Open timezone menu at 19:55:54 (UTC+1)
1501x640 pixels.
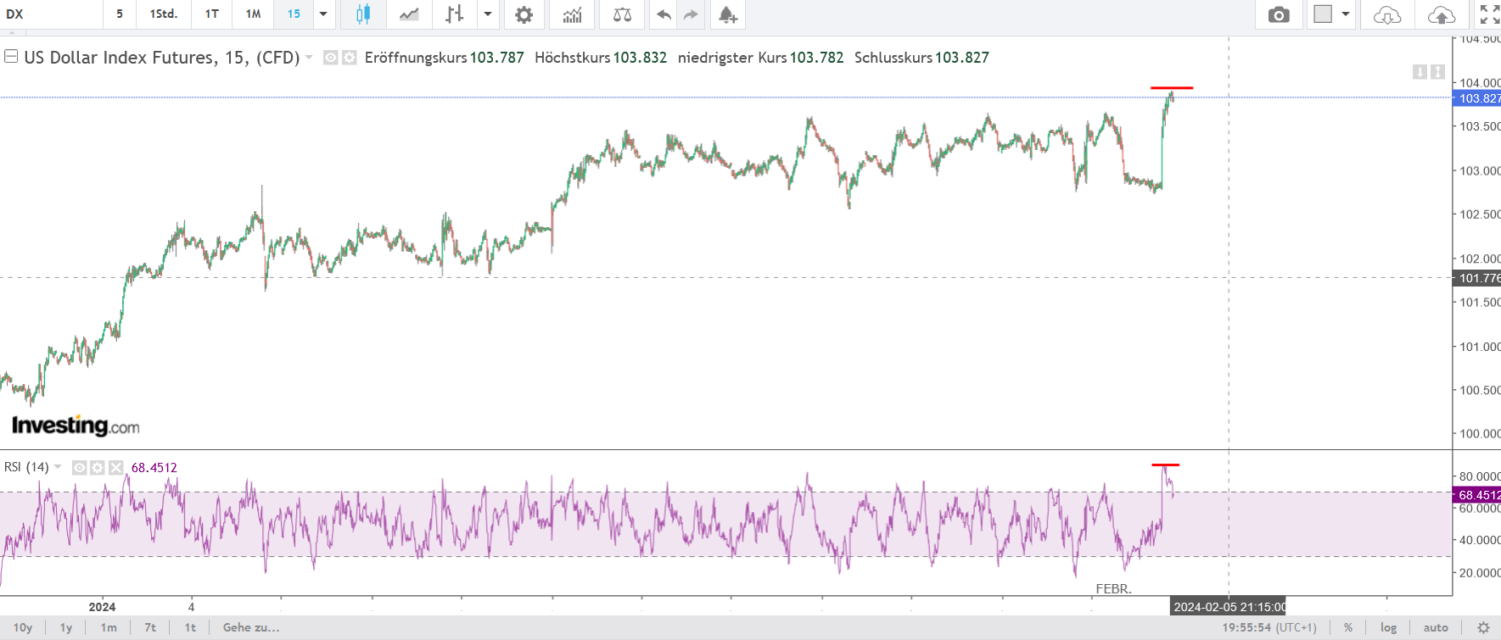1269,628
